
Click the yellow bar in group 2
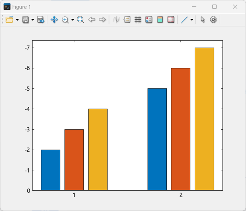tap(204, 119)
